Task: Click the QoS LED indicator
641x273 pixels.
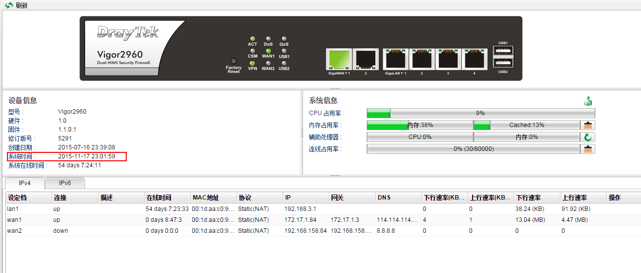Action: (284, 38)
